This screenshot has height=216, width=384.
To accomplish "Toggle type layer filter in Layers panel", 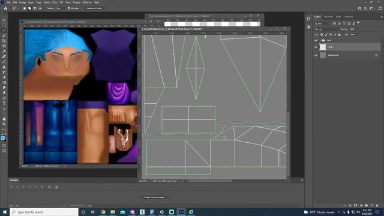I will (x=344, y=23).
